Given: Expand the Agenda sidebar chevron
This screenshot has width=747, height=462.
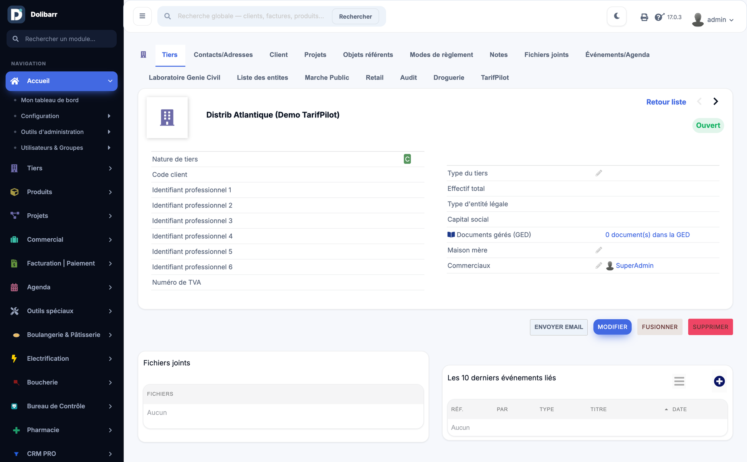Looking at the screenshot, I should coord(110,287).
